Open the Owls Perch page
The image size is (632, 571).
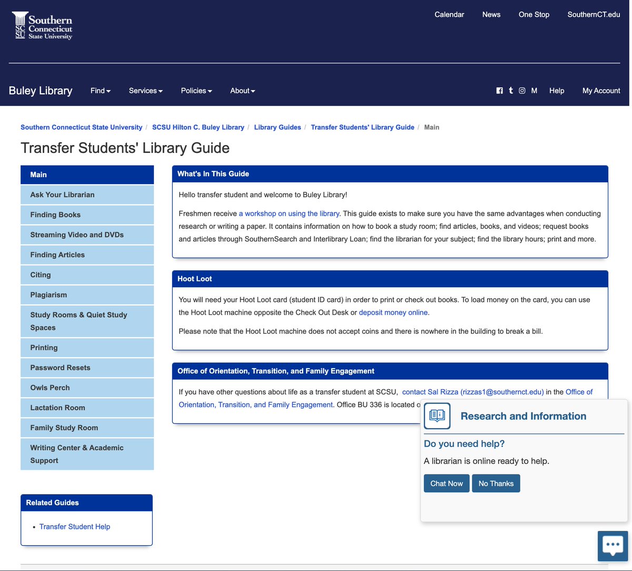tap(87, 388)
